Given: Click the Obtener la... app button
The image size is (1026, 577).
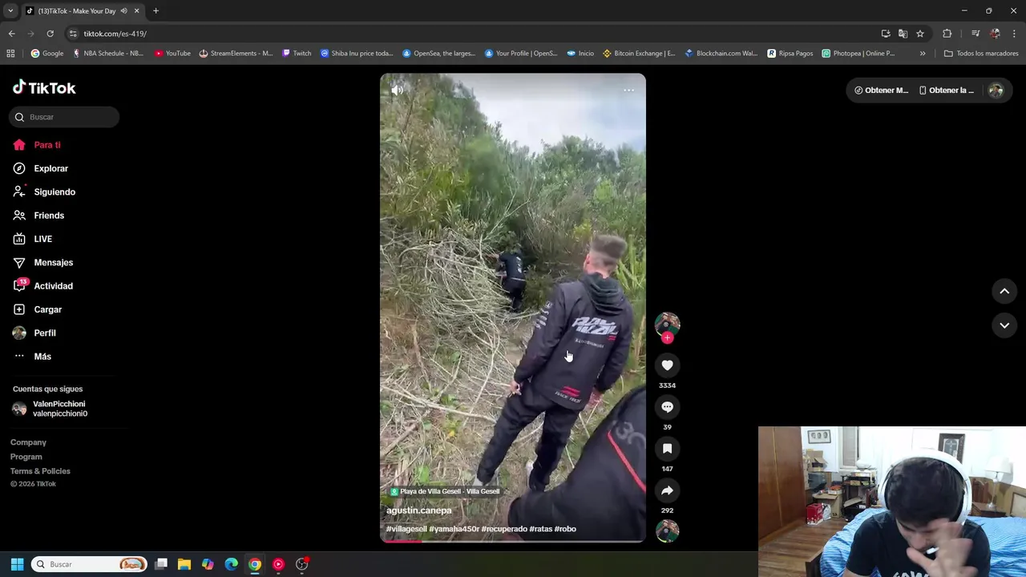Looking at the screenshot, I should coord(946,91).
